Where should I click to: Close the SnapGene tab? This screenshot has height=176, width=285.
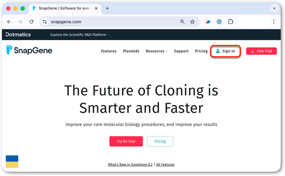point(96,8)
